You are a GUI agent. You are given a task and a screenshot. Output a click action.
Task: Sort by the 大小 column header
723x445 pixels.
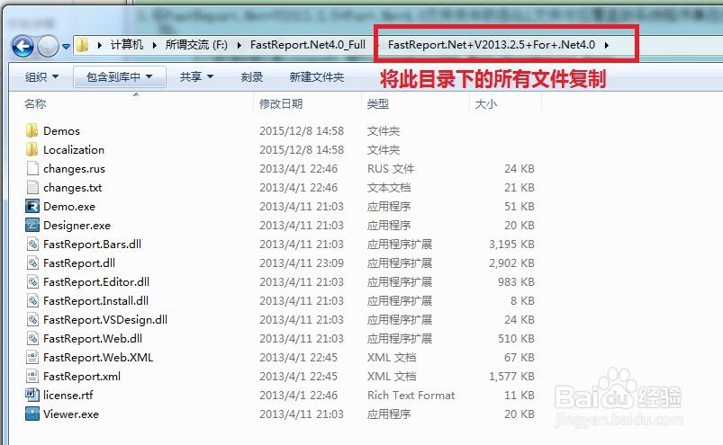click(x=486, y=104)
